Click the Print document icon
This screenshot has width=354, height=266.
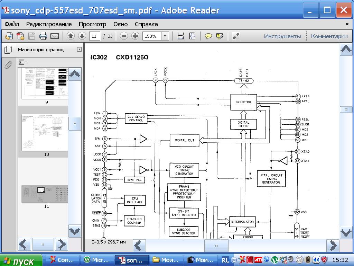pyautogui.click(x=43, y=36)
